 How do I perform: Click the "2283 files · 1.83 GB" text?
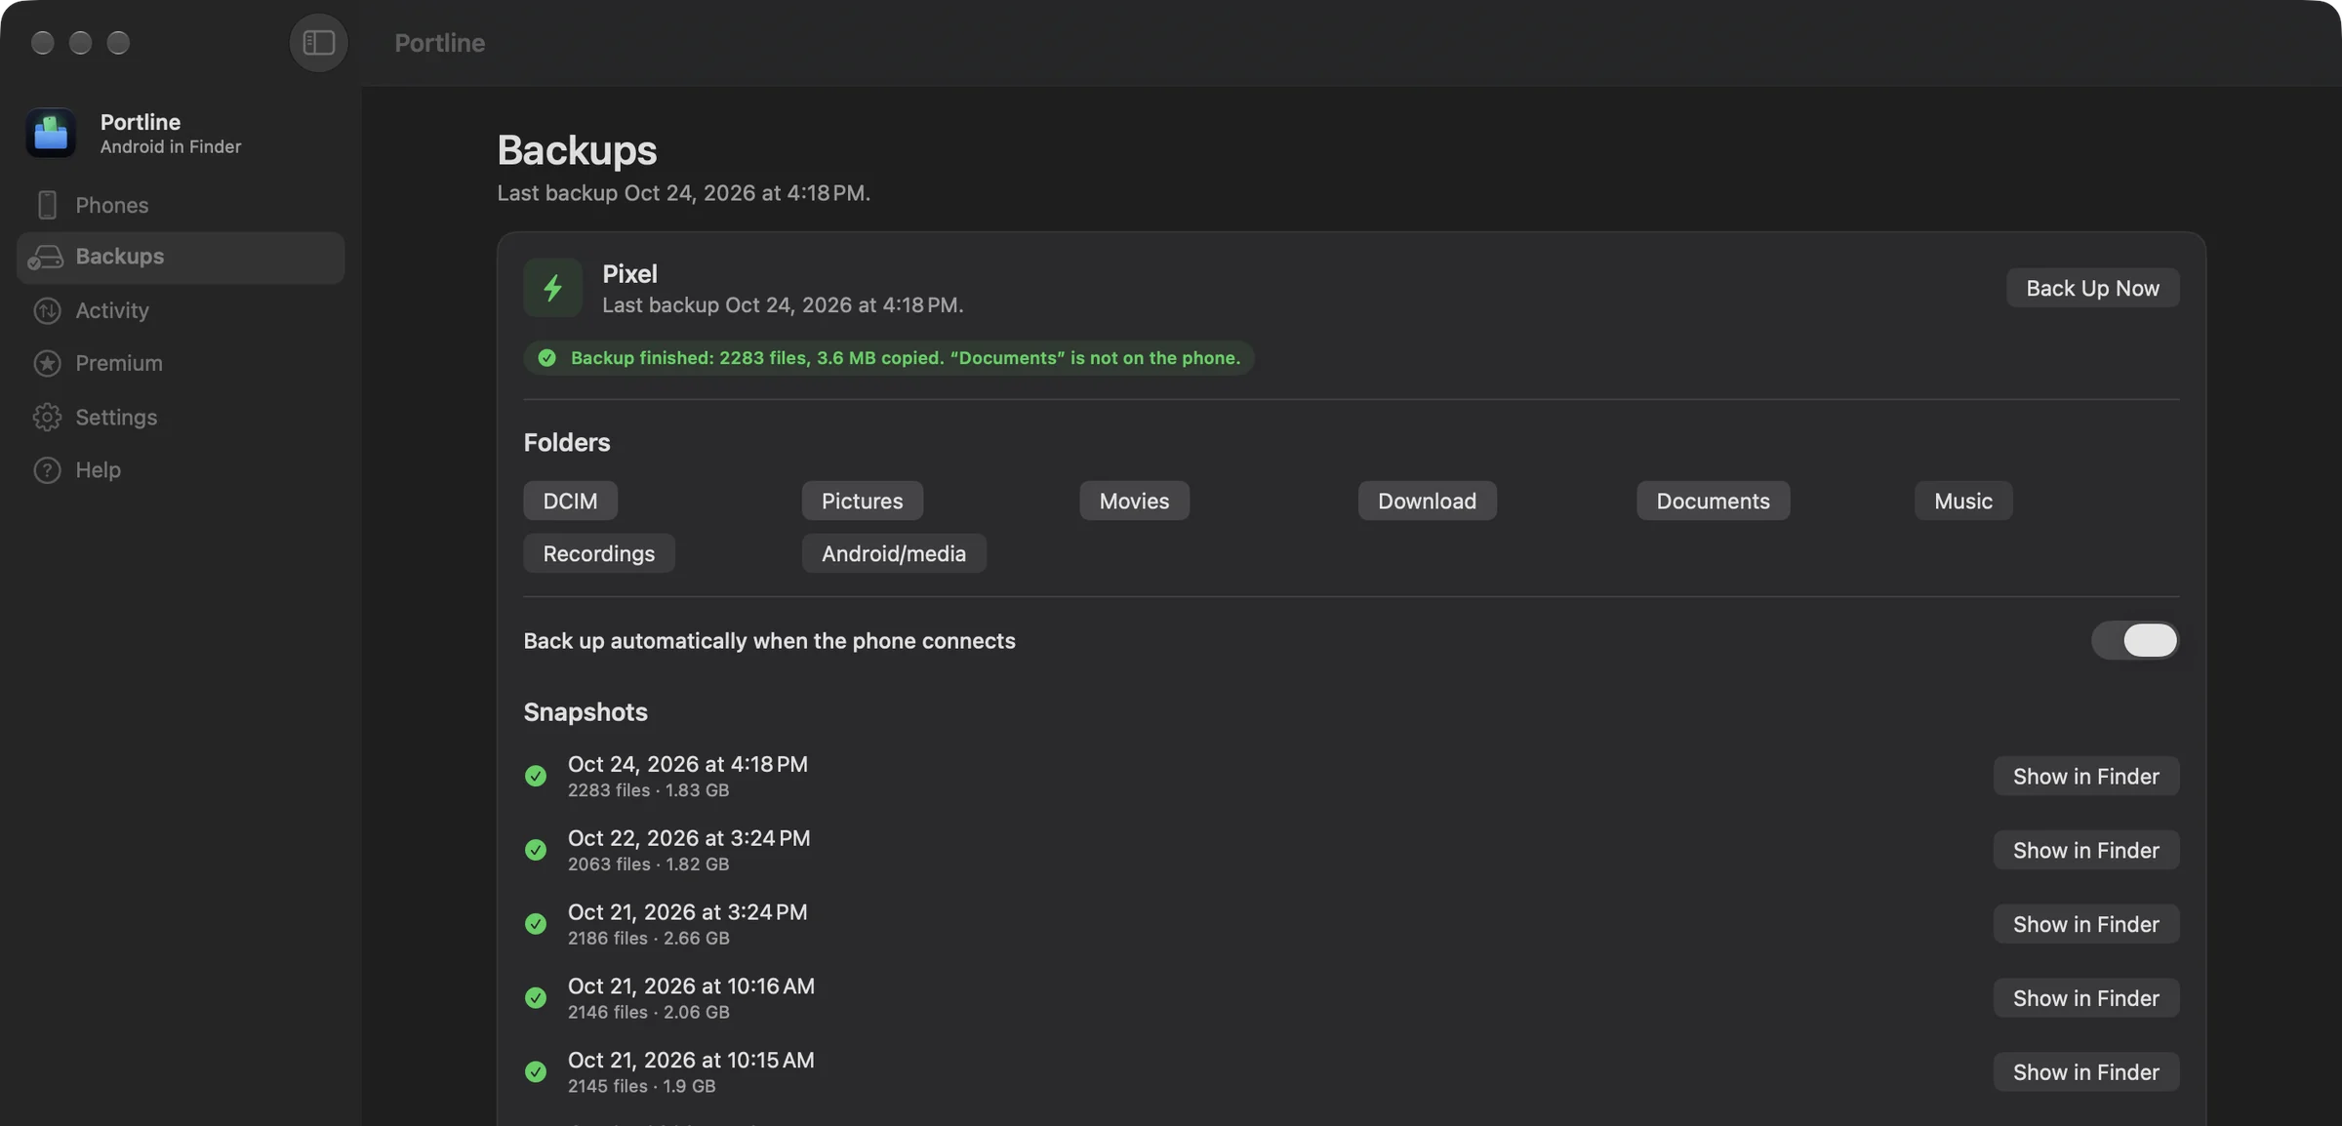(x=648, y=790)
